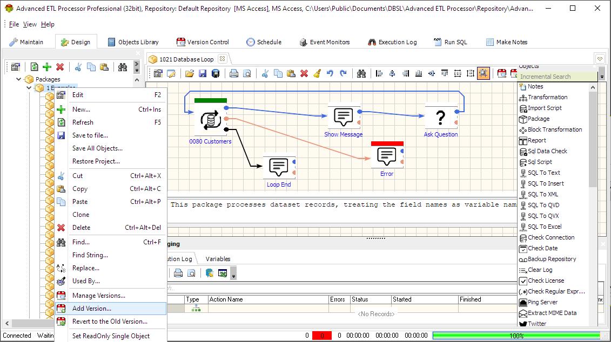Open the Variables tab in the debug panel
This screenshot has width=611, height=342.
[x=218, y=259]
